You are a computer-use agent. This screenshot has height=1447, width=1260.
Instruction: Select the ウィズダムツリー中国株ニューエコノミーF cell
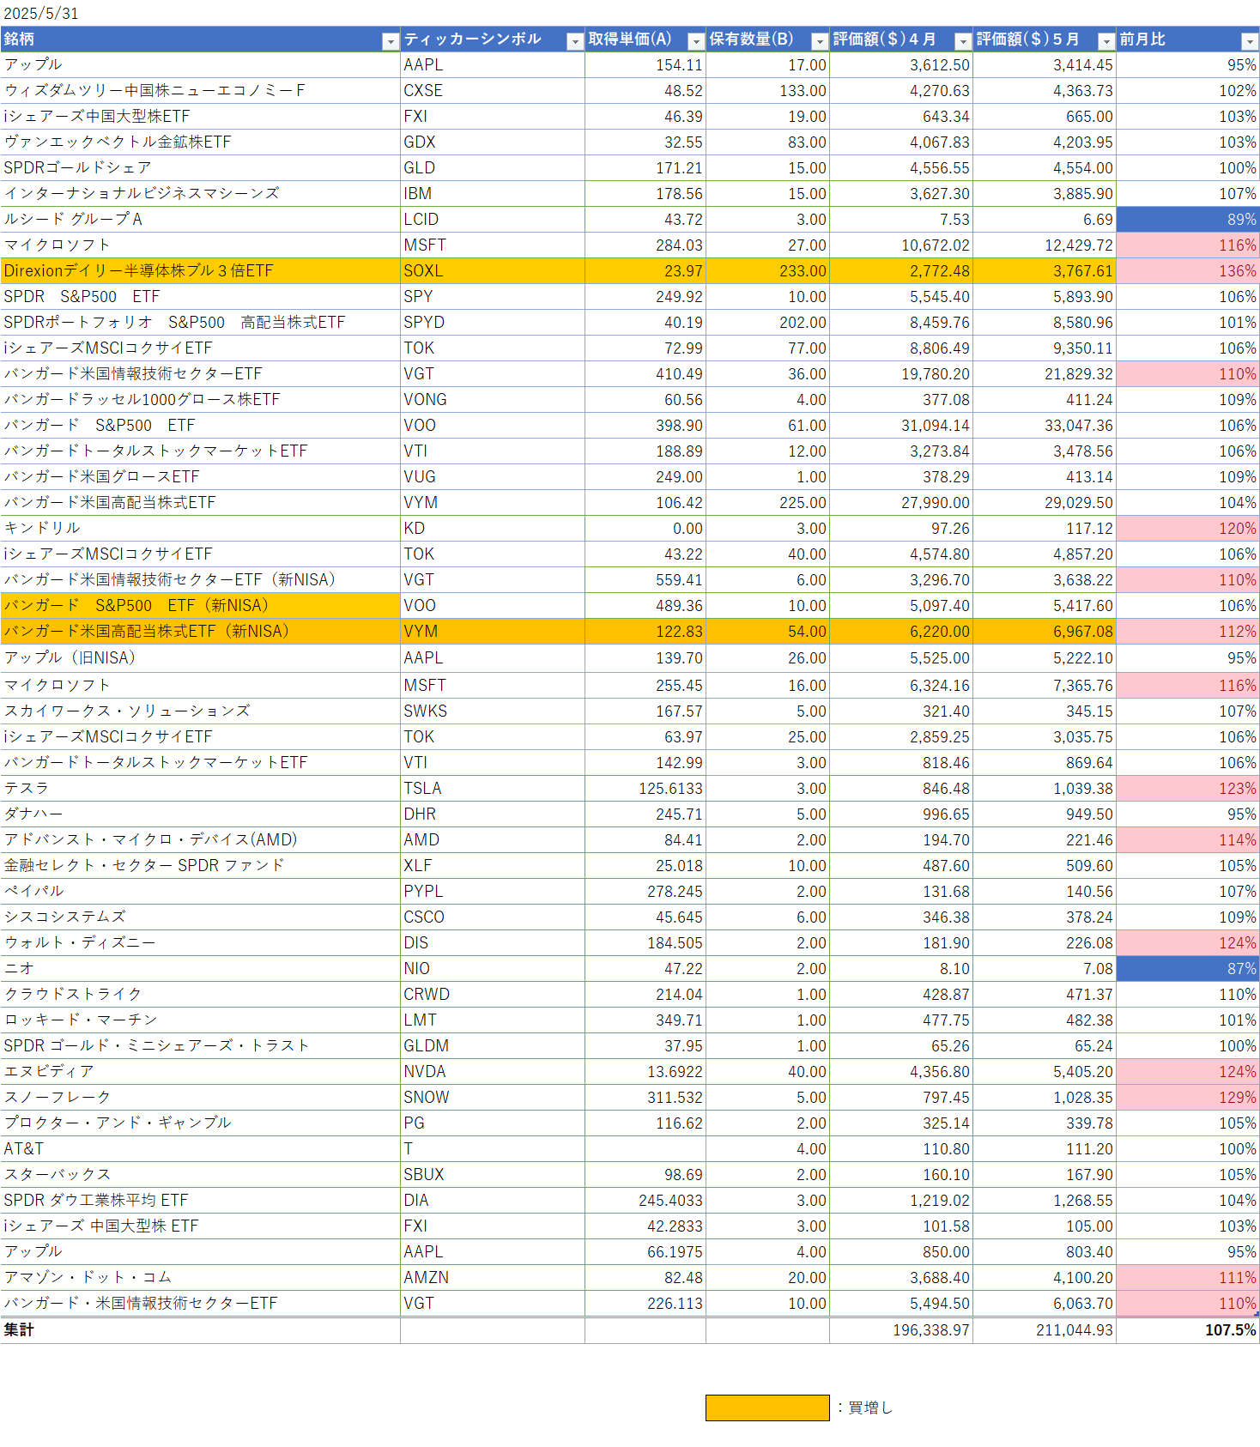(200, 90)
